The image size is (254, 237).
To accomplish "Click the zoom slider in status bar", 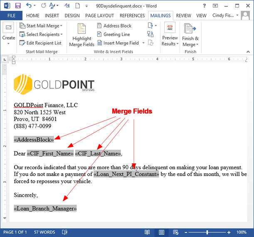I will (x=207, y=232).
